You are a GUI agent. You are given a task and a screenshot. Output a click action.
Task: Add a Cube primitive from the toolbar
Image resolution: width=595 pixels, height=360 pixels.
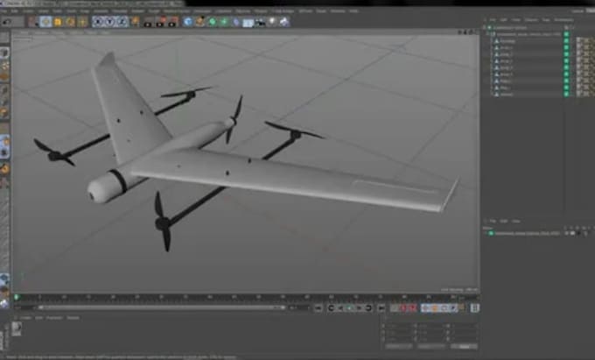[188, 22]
